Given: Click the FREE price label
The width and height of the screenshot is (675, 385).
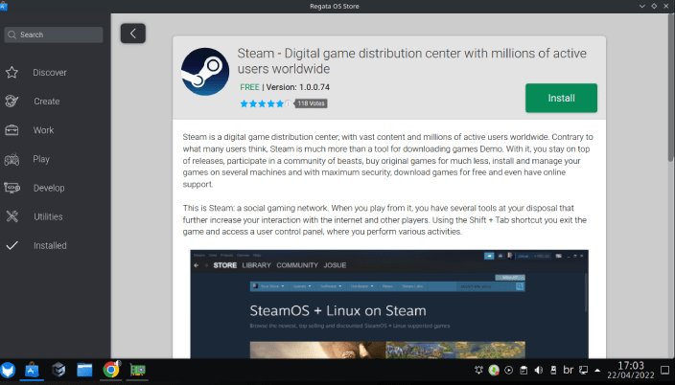Looking at the screenshot, I should point(249,87).
